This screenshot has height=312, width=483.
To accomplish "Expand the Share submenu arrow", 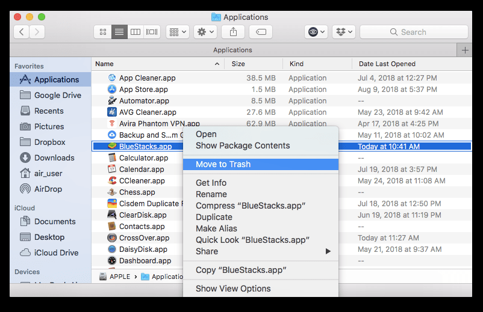I will tap(328, 251).
